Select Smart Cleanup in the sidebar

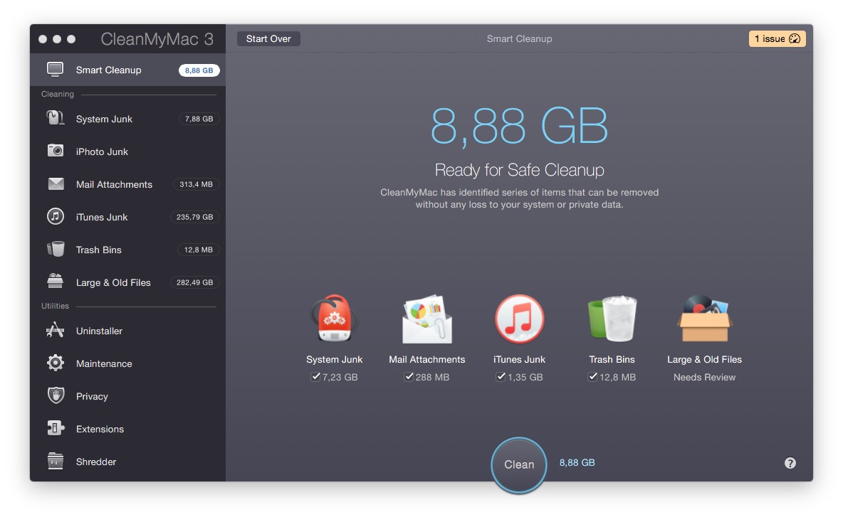[128, 70]
